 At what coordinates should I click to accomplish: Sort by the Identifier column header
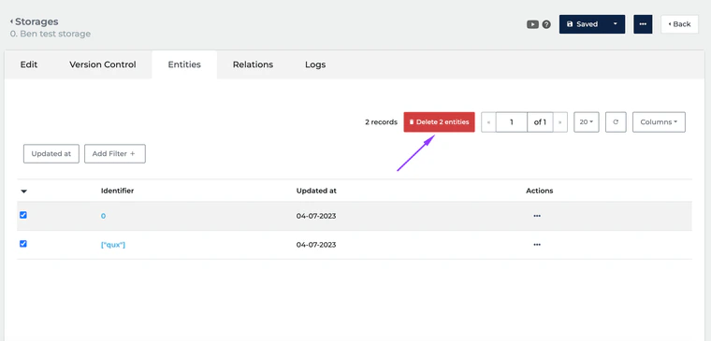pos(117,191)
